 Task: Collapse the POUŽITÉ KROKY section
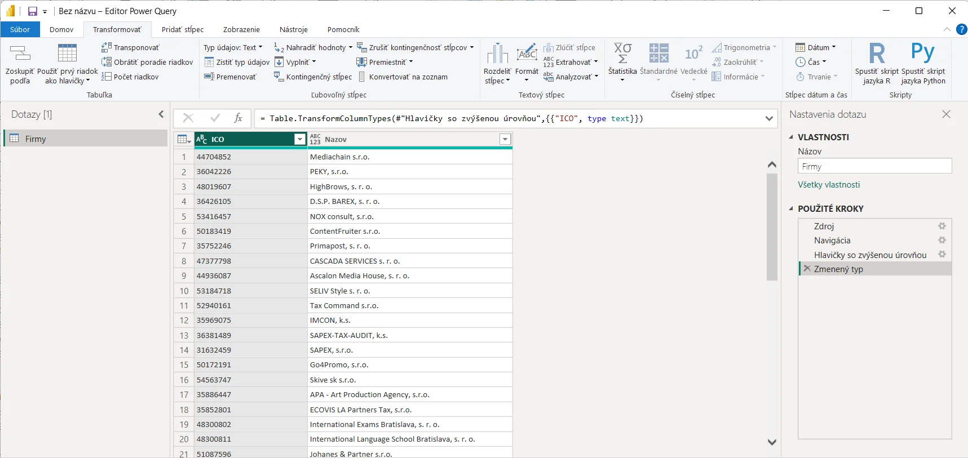pos(791,208)
